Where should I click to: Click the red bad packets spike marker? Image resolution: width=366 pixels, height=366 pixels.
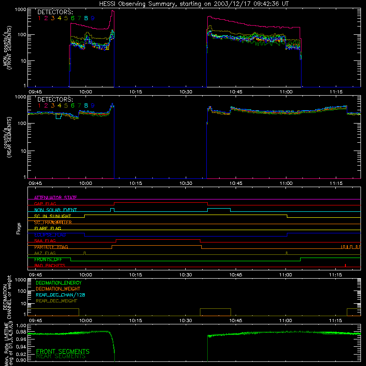tap(345, 265)
